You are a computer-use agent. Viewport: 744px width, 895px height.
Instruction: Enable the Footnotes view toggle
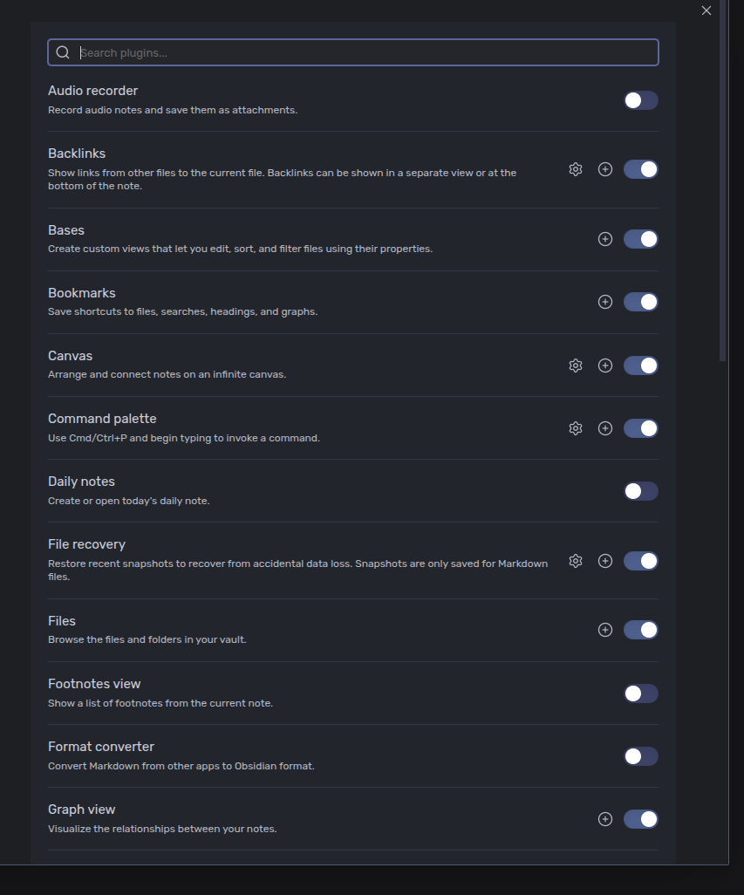640,693
